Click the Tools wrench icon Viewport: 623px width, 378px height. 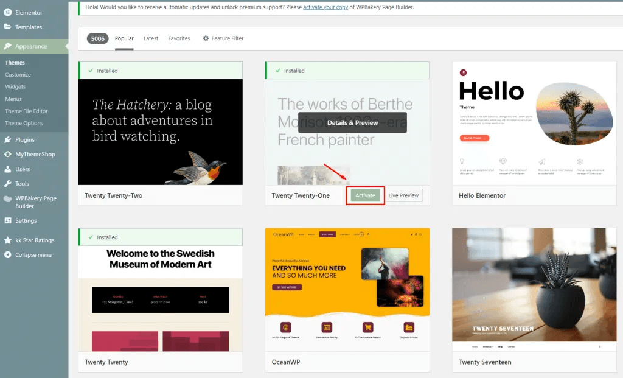pos(7,184)
